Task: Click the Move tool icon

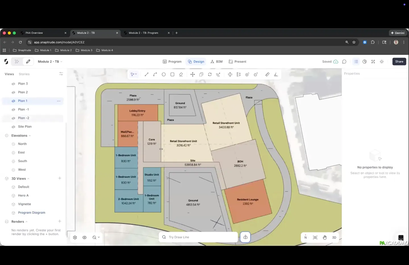Action: pos(193,74)
